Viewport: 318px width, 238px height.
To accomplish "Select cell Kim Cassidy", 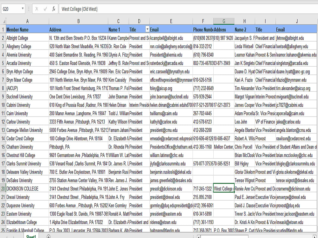I will click(118, 80).
